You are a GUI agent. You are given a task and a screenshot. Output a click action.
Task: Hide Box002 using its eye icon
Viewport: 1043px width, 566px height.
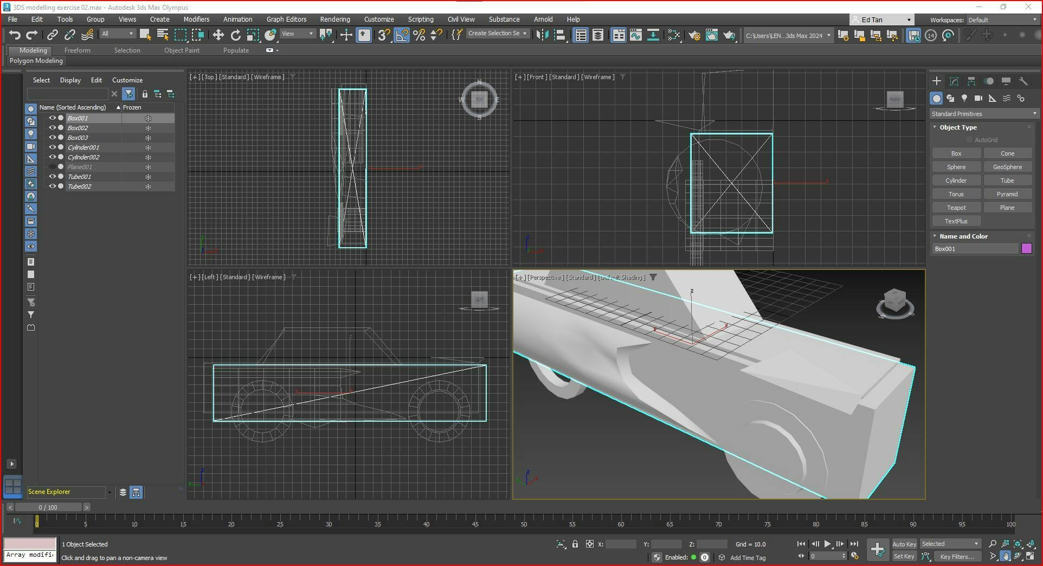point(53,128)
